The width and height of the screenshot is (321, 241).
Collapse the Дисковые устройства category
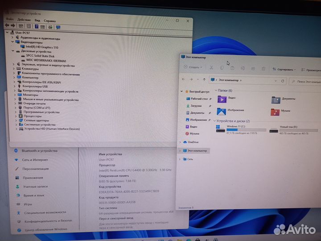13,50
